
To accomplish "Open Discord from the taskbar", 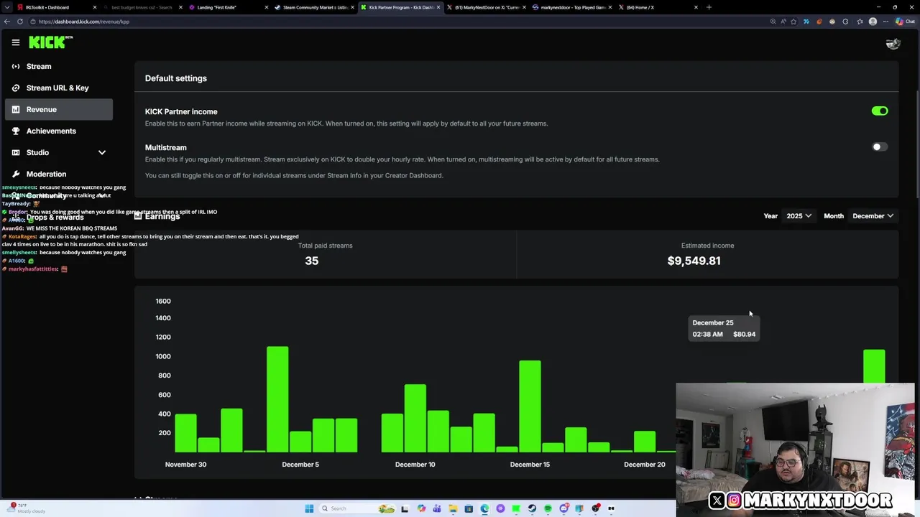I will coord(564,508).
